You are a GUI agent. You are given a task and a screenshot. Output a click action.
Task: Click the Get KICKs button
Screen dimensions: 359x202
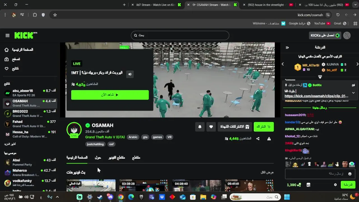tap(325, 35)
